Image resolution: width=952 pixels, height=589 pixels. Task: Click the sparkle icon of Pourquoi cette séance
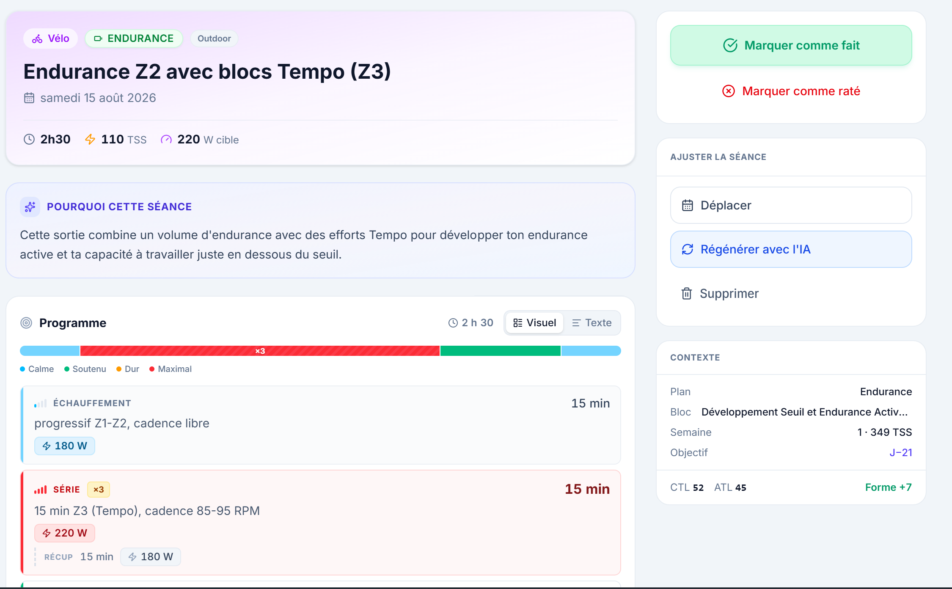tap(30, 207)
